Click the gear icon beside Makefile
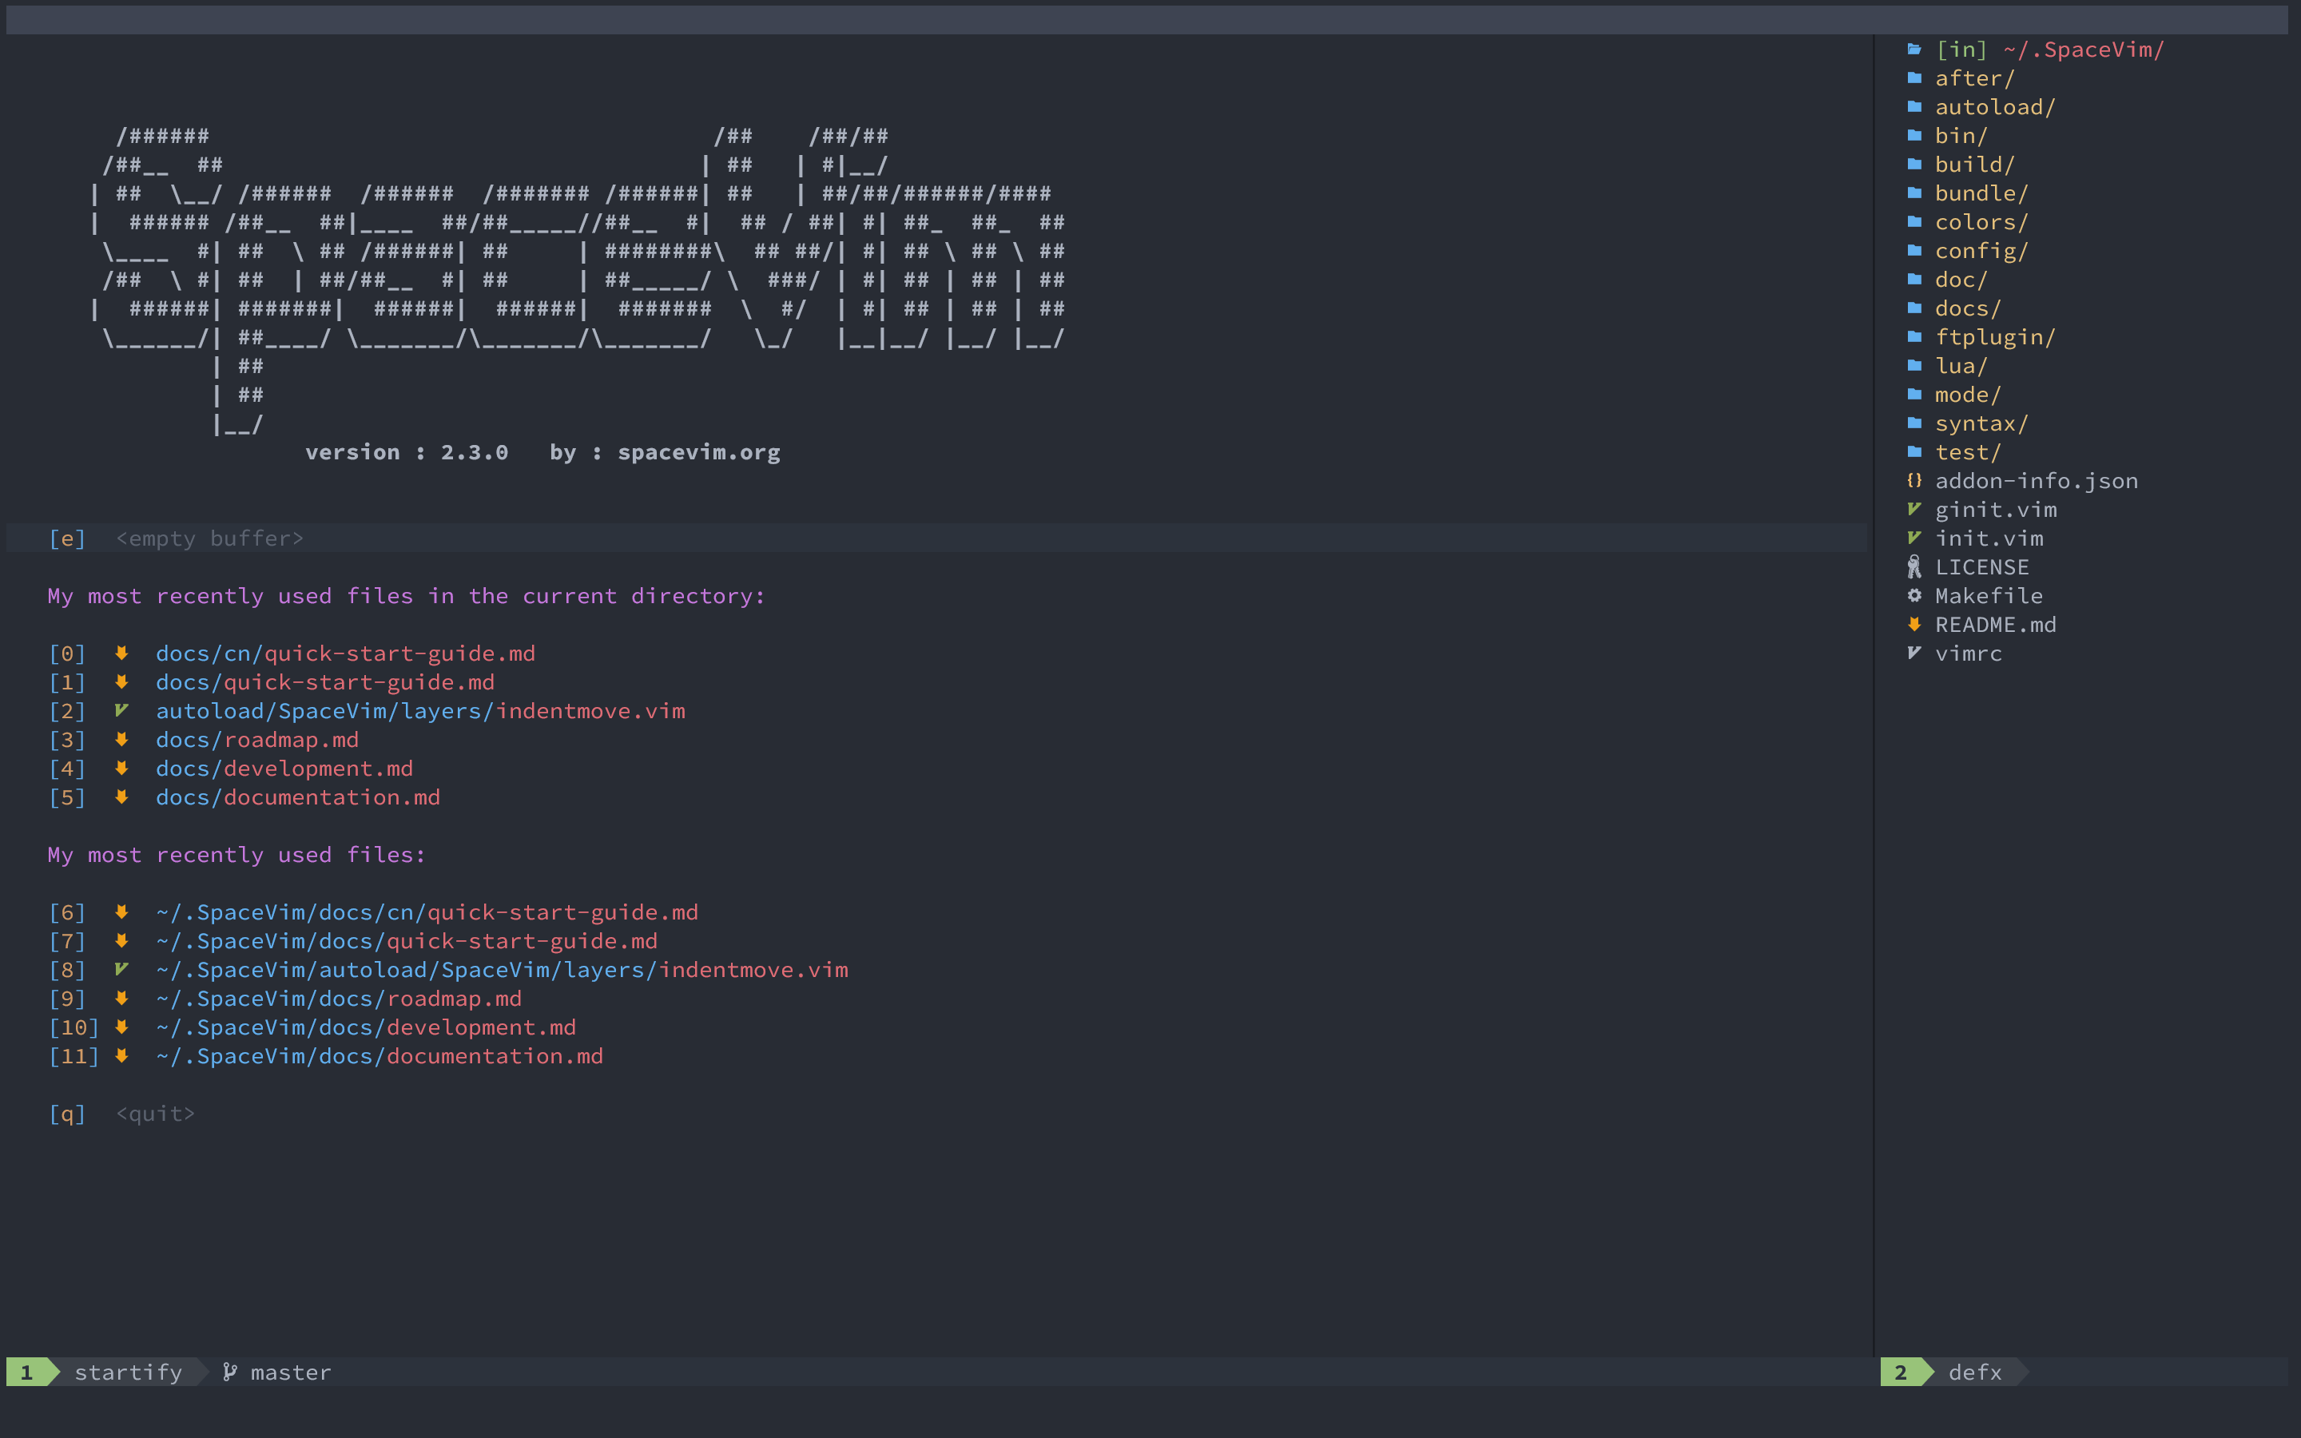Viewport: 2301px width, 1438px height. pyautogui.click(x=1914, y=595)
